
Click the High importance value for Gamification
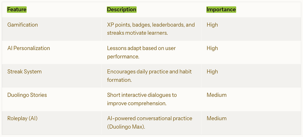point(212,25)
